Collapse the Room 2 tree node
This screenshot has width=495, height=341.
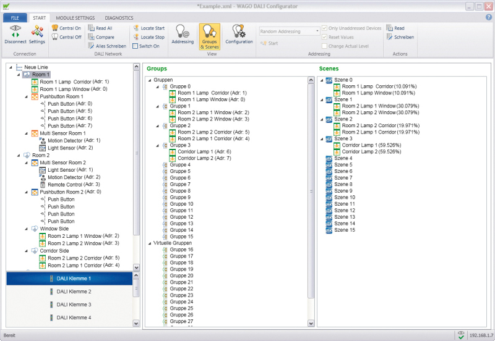pyautogui.click(x=19, y=156)
